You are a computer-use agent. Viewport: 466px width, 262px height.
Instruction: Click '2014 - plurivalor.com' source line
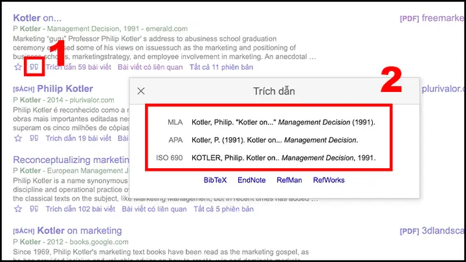(x=80, y=100)
